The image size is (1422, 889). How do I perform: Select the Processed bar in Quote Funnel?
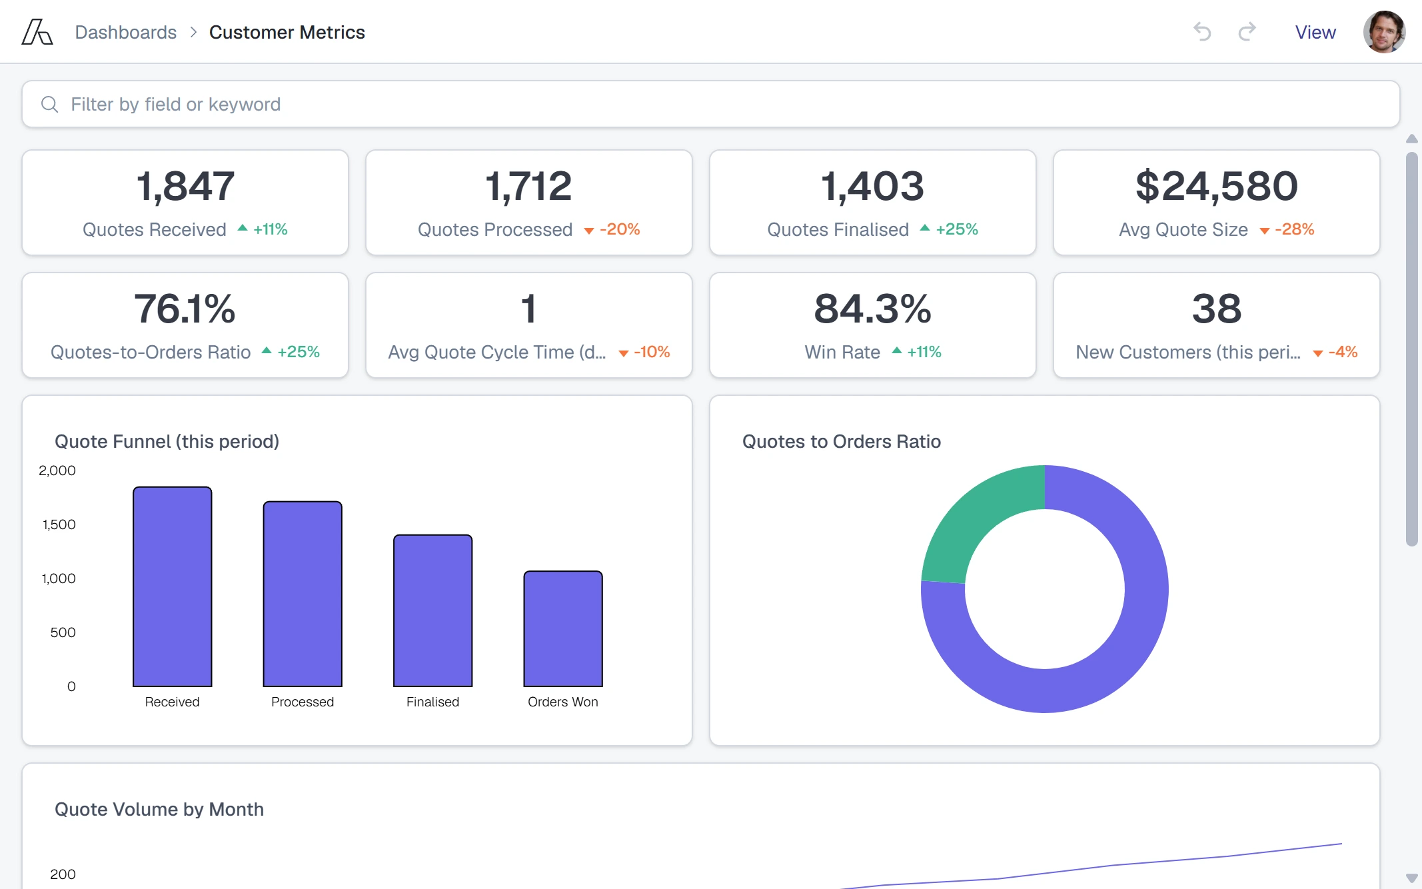point(303,594)
